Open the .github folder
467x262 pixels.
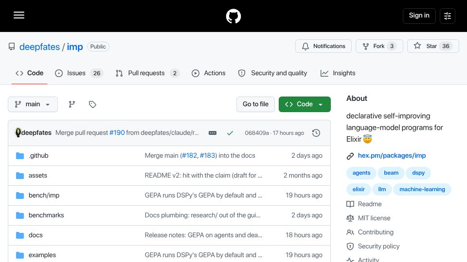tap(38, 156)
